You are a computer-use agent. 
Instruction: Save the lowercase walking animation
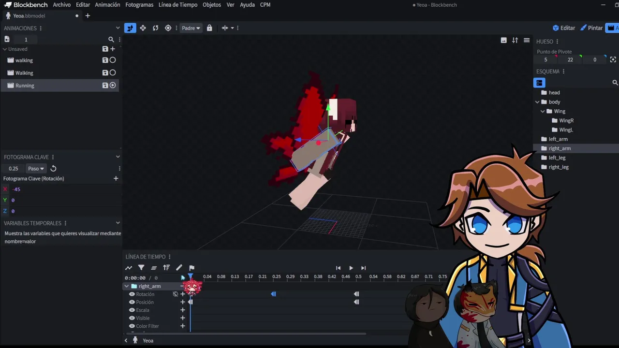[105, 60]
